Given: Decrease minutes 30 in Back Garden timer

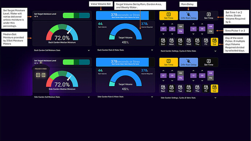Looking at the screenshot, I should 172,34.
